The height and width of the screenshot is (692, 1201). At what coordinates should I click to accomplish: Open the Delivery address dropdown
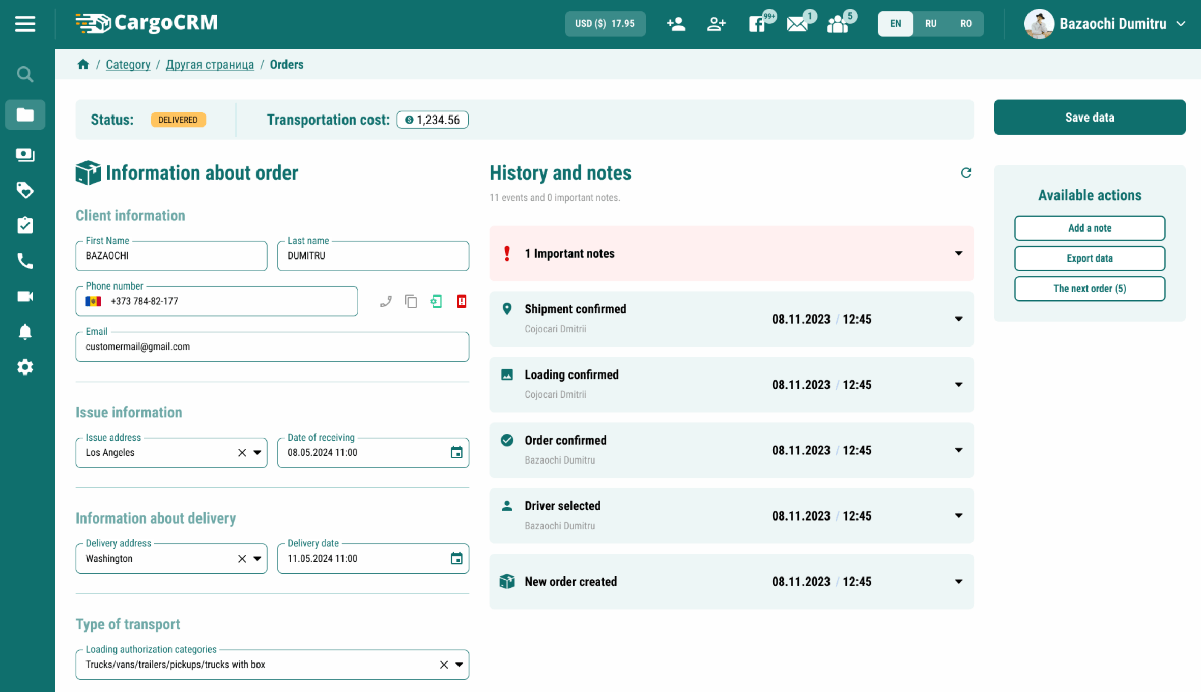coord(258,558)
